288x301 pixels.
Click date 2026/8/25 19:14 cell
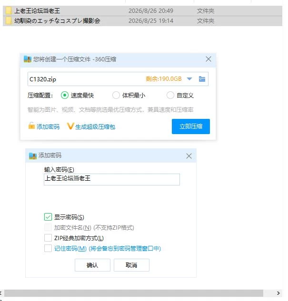click(x=151, y=21)
